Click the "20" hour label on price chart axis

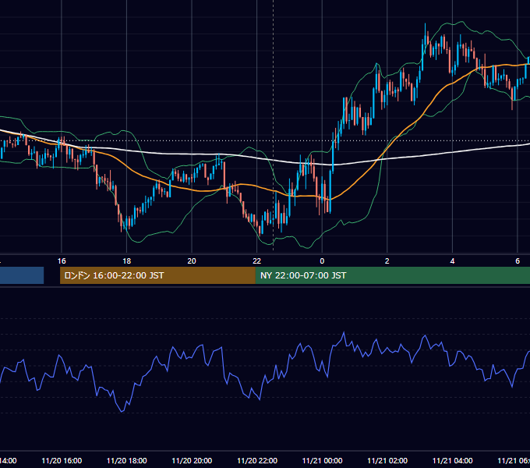[192, 261]
